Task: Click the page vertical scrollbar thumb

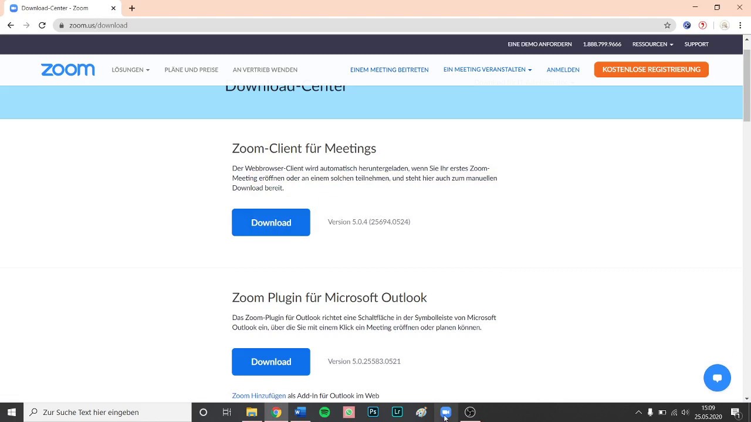Action: point(747,85)
